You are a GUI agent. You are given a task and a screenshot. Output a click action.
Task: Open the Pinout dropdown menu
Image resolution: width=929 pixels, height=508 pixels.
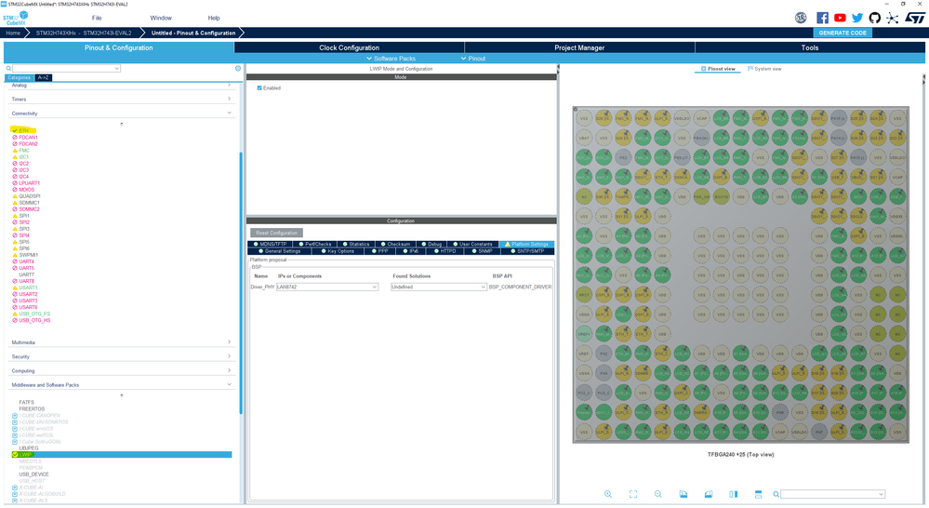pyautogui.click(x=472, y=58)
